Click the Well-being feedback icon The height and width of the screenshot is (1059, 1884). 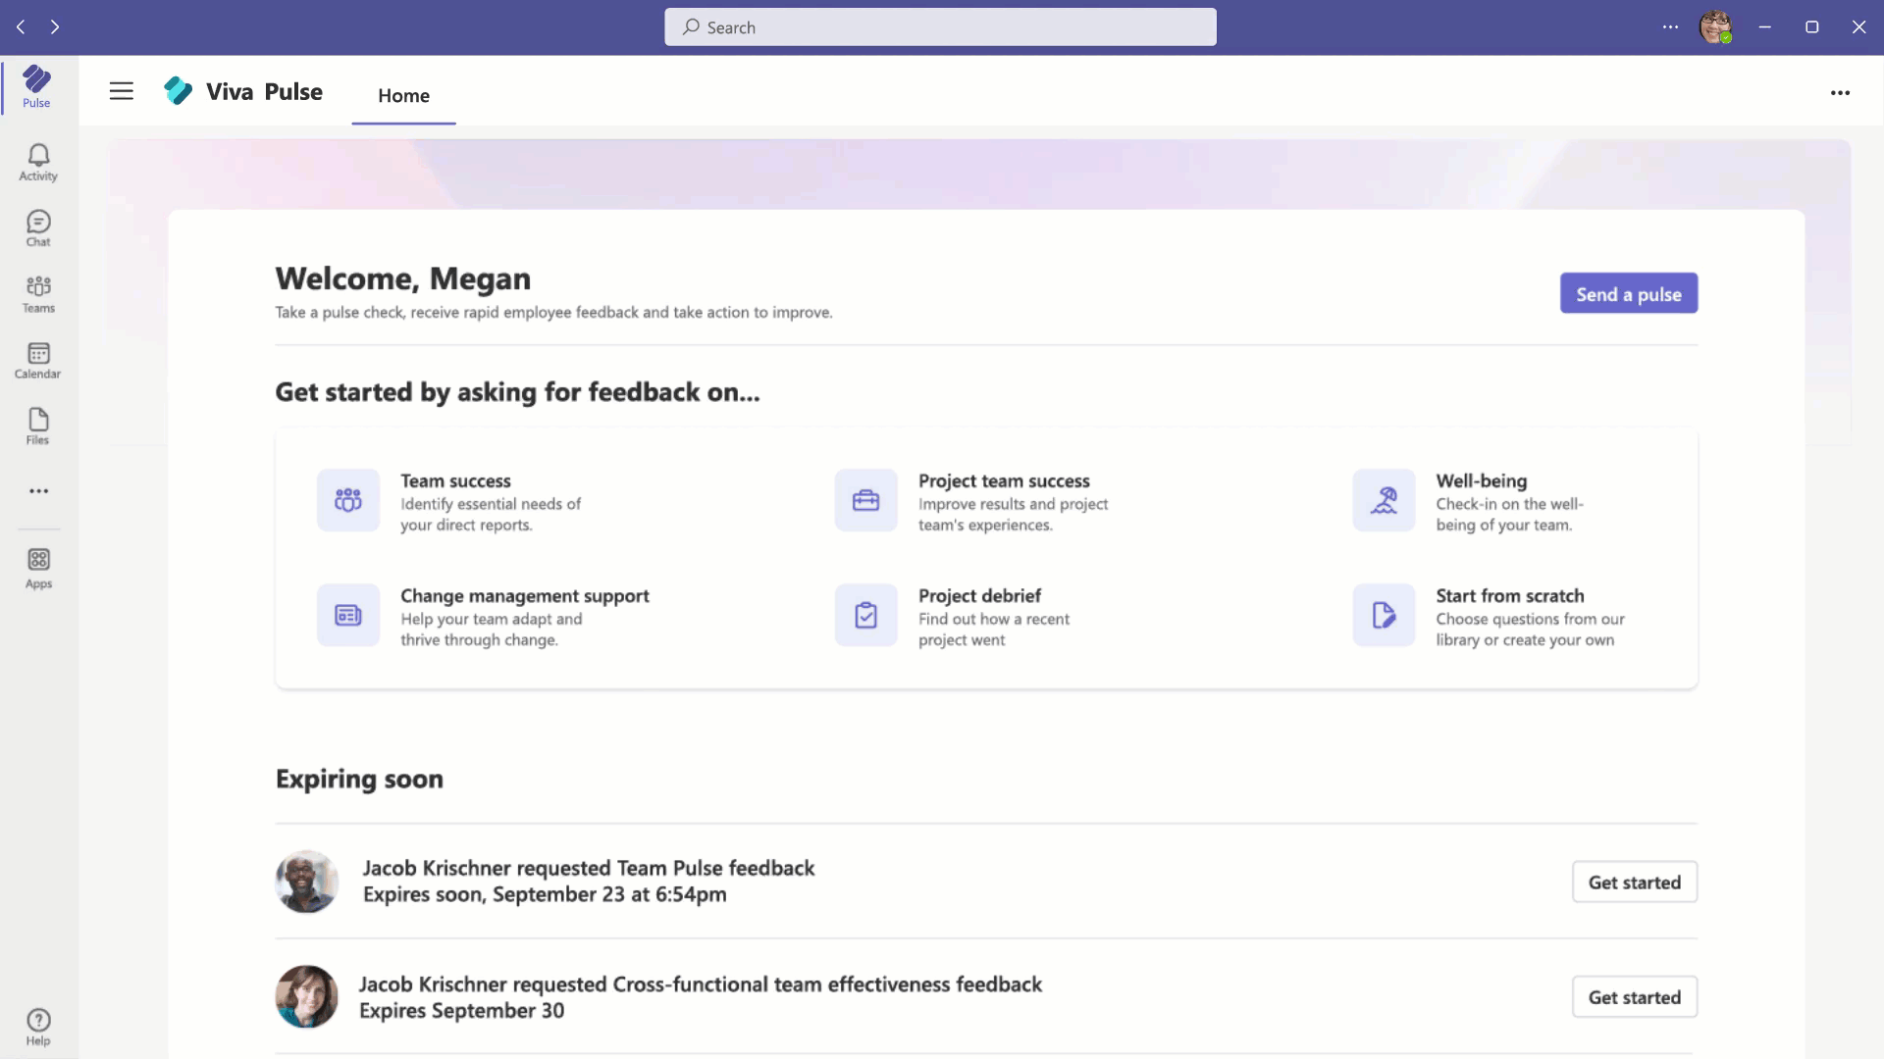(1384, 499)
